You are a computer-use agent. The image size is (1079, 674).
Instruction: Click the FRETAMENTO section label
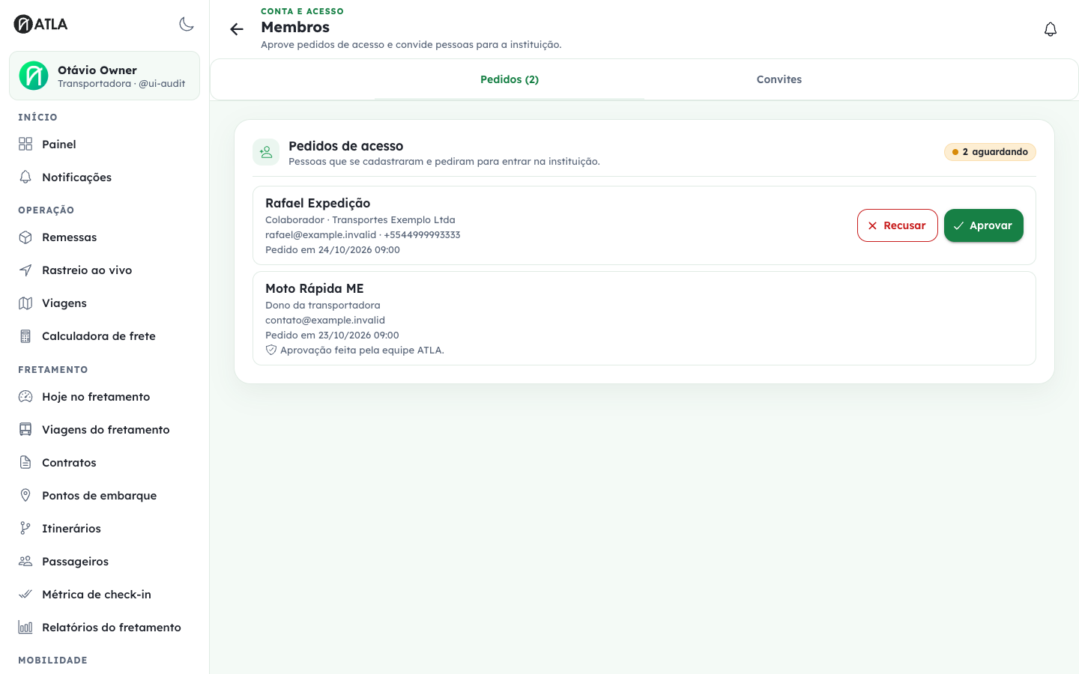52,369
